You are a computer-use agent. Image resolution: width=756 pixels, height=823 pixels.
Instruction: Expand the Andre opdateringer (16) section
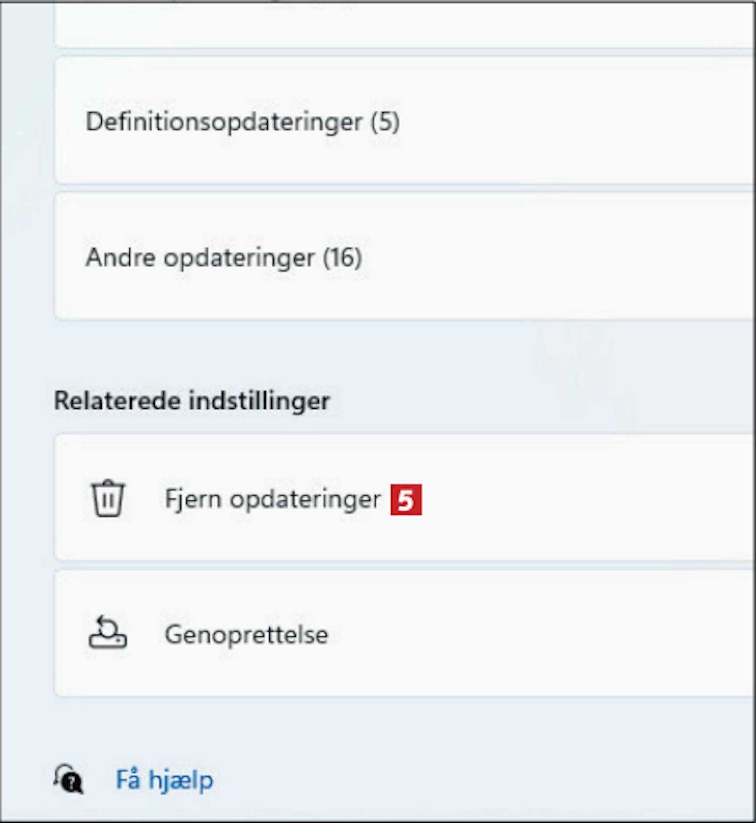(x=404, y=257)
